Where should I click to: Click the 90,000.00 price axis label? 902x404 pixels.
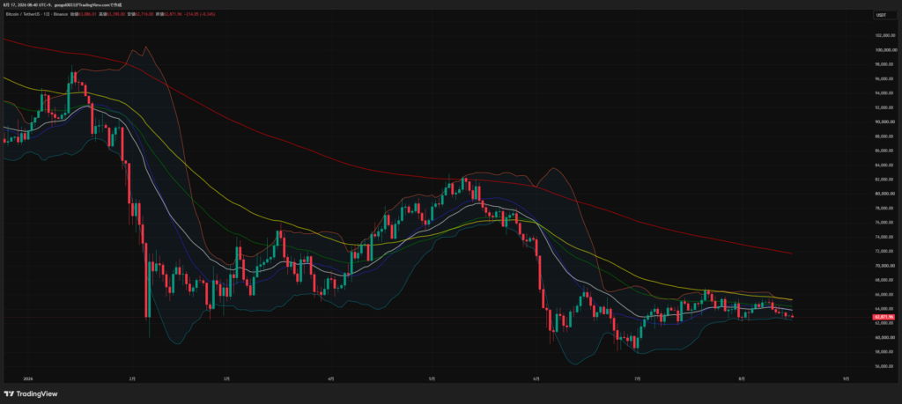click(x=884, y=121)
